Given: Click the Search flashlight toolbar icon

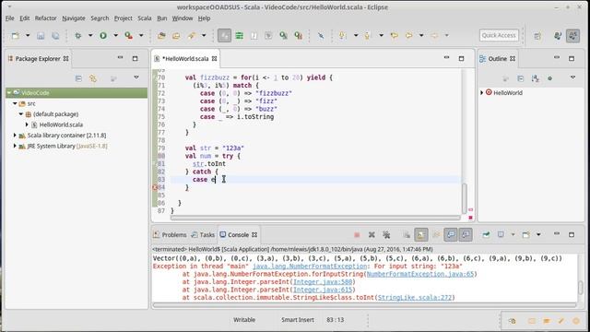Looking at the screenshot, I should click(192, 36).
